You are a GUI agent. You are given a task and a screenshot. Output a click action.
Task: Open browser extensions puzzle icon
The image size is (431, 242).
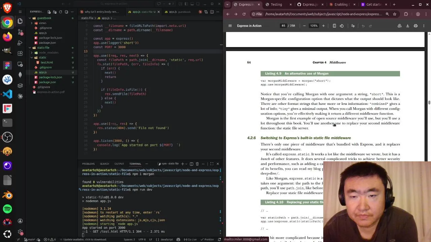click(406, 14)
